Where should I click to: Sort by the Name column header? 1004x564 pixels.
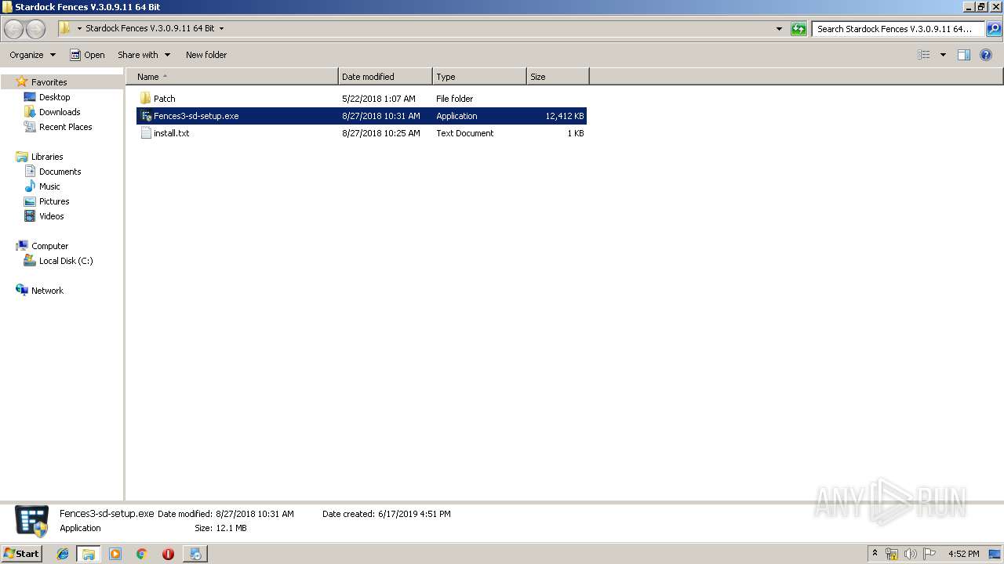[232, 77]
